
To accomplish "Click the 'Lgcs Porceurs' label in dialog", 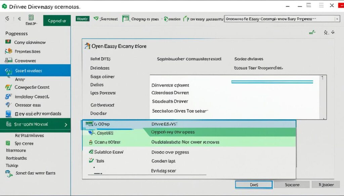I will [x=103, y=93].
